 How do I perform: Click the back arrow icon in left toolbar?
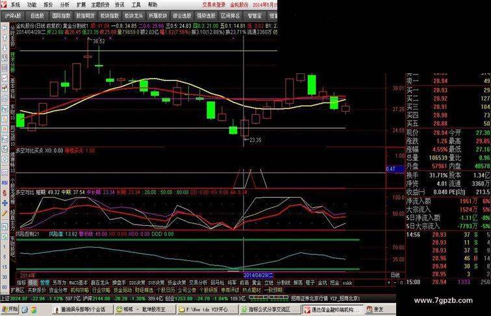coord(5,28)
